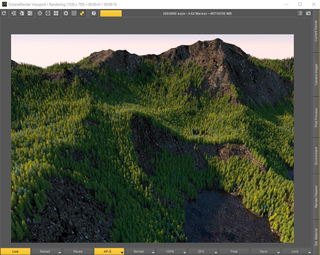The width and height of the screenshot is (320, 255).
Task: Click the ring circle icon in toolbar
Action: [66, 13]
